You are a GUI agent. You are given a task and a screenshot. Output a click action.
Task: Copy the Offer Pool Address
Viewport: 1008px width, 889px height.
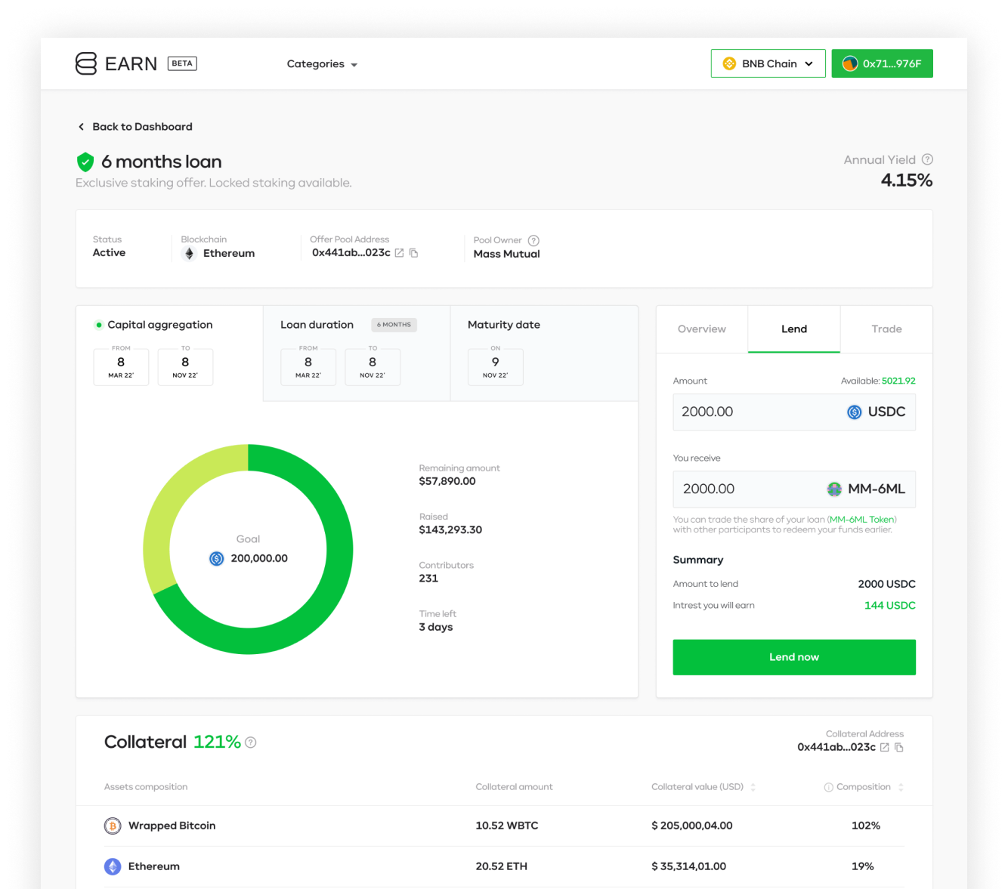coord(413,253)
